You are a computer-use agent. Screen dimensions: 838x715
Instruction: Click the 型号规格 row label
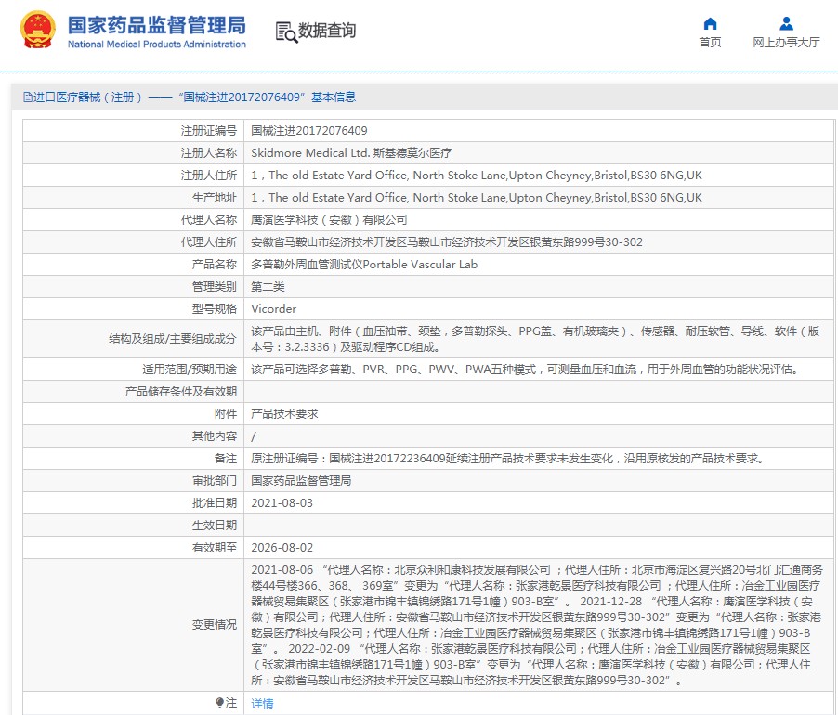point(215,309)
